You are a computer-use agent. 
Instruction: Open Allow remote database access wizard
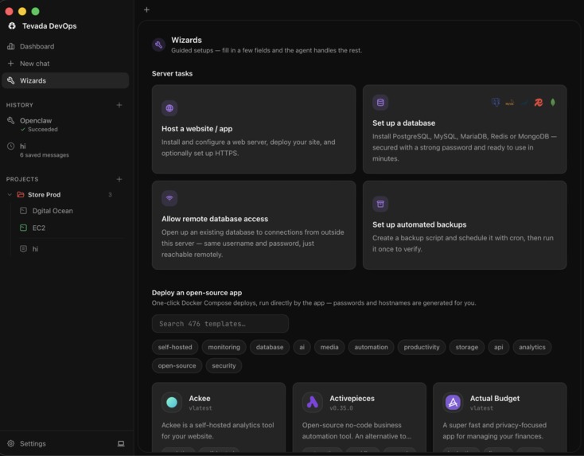point(254,225)
